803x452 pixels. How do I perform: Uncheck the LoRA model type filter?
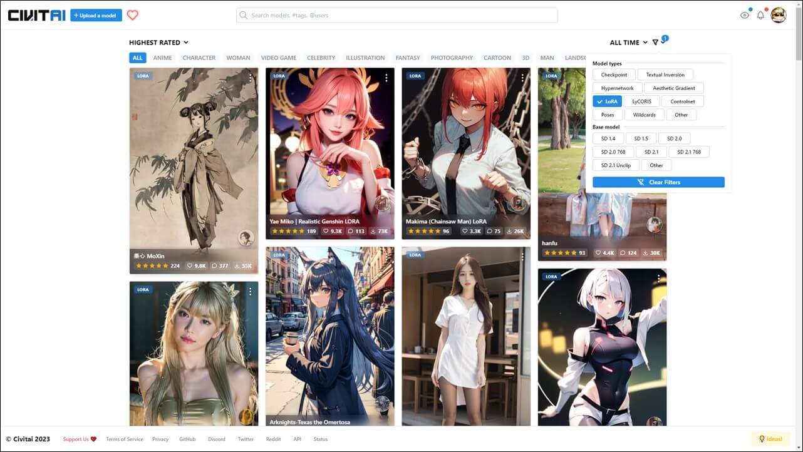(x=606, y=101)
